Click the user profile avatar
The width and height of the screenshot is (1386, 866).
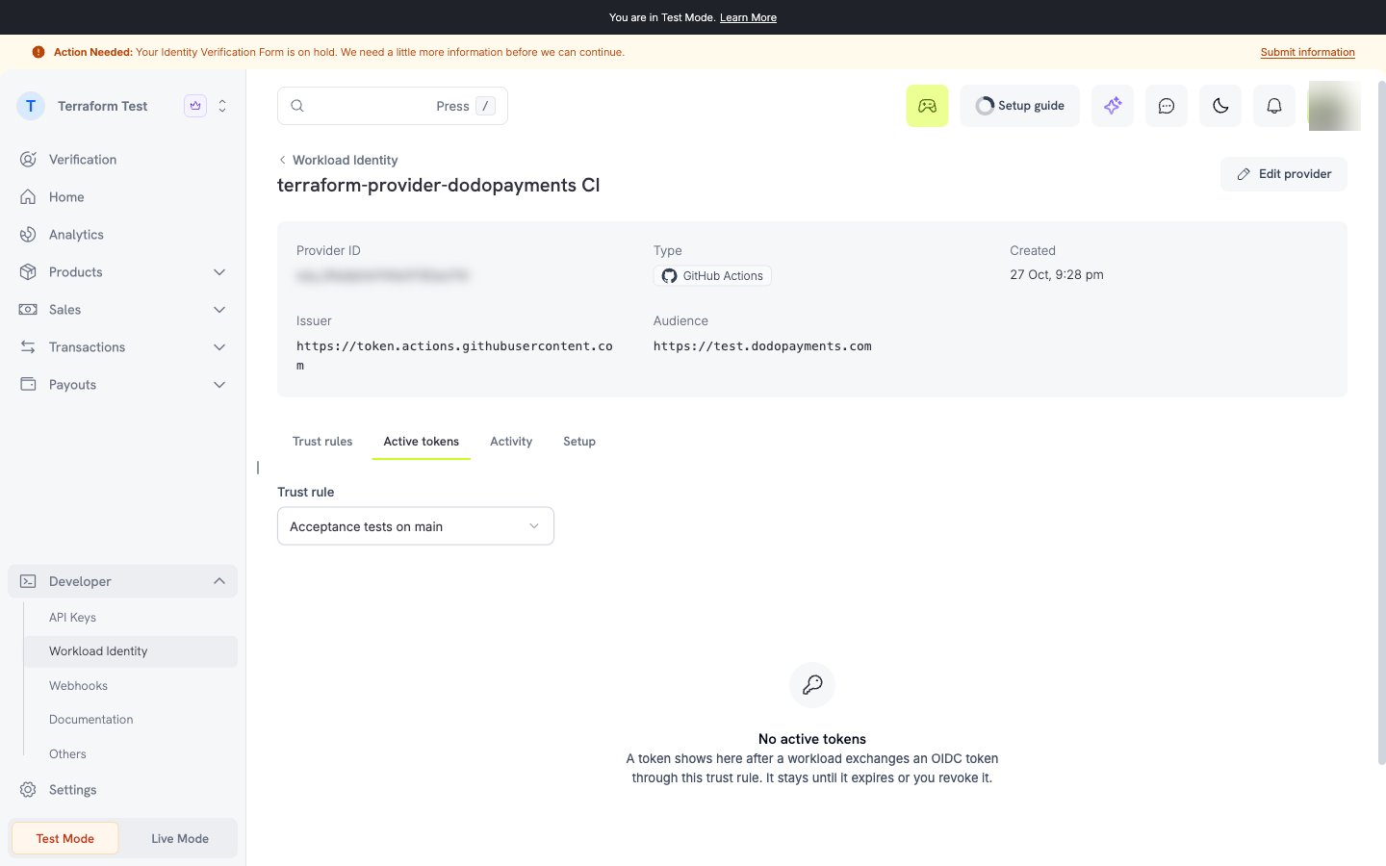pyautogui.click(x=1333, y=106)
